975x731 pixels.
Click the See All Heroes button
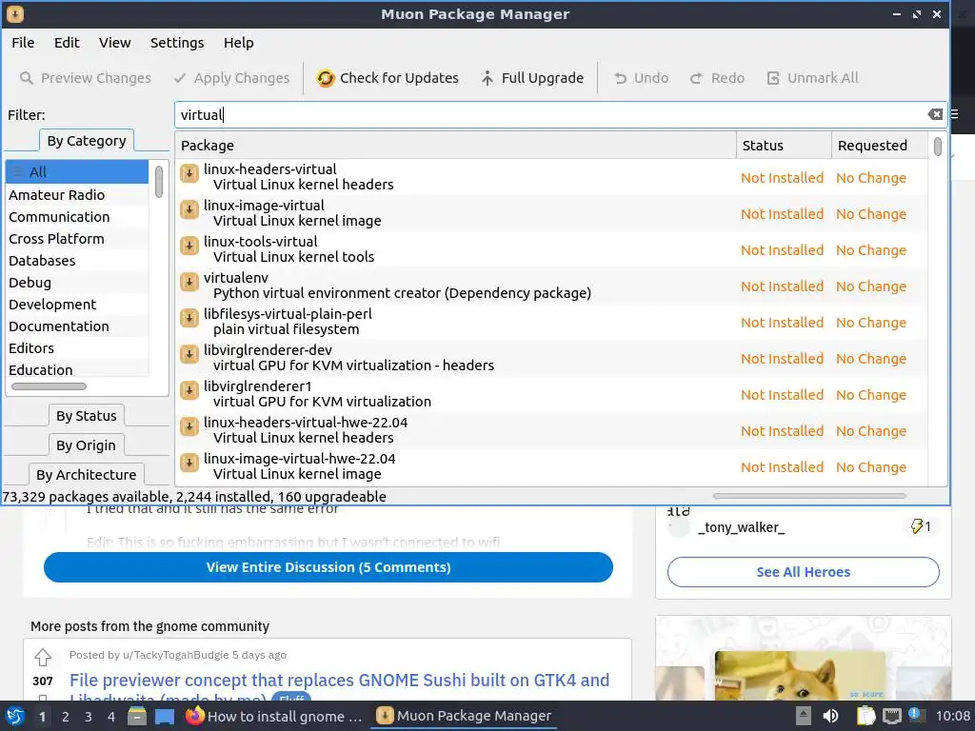pyautogui.click(x=804, y=572)
